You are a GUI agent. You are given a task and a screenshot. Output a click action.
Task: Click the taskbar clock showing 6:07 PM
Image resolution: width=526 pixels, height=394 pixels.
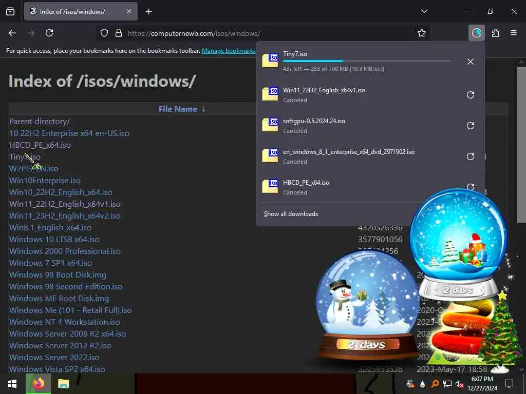[482, 384]
